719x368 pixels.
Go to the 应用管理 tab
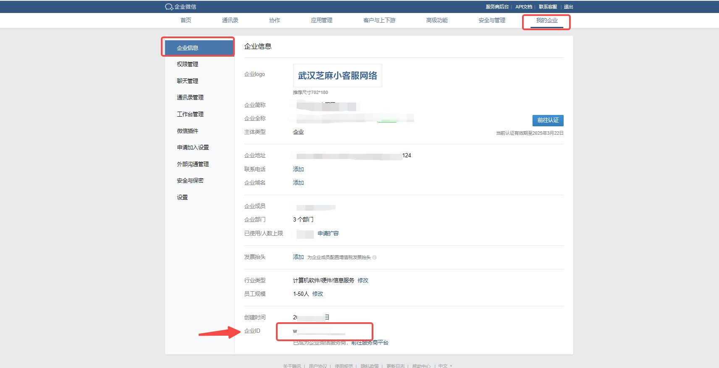point(322,20)
